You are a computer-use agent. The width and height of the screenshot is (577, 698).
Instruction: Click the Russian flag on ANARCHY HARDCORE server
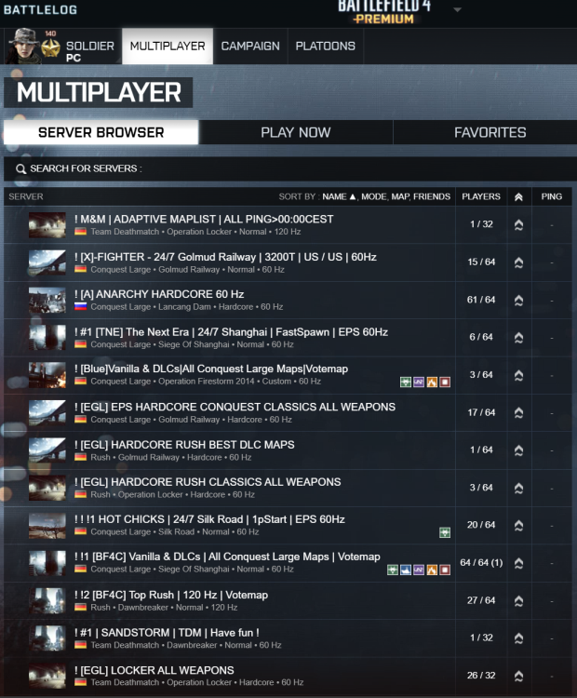tap(80, 307)
